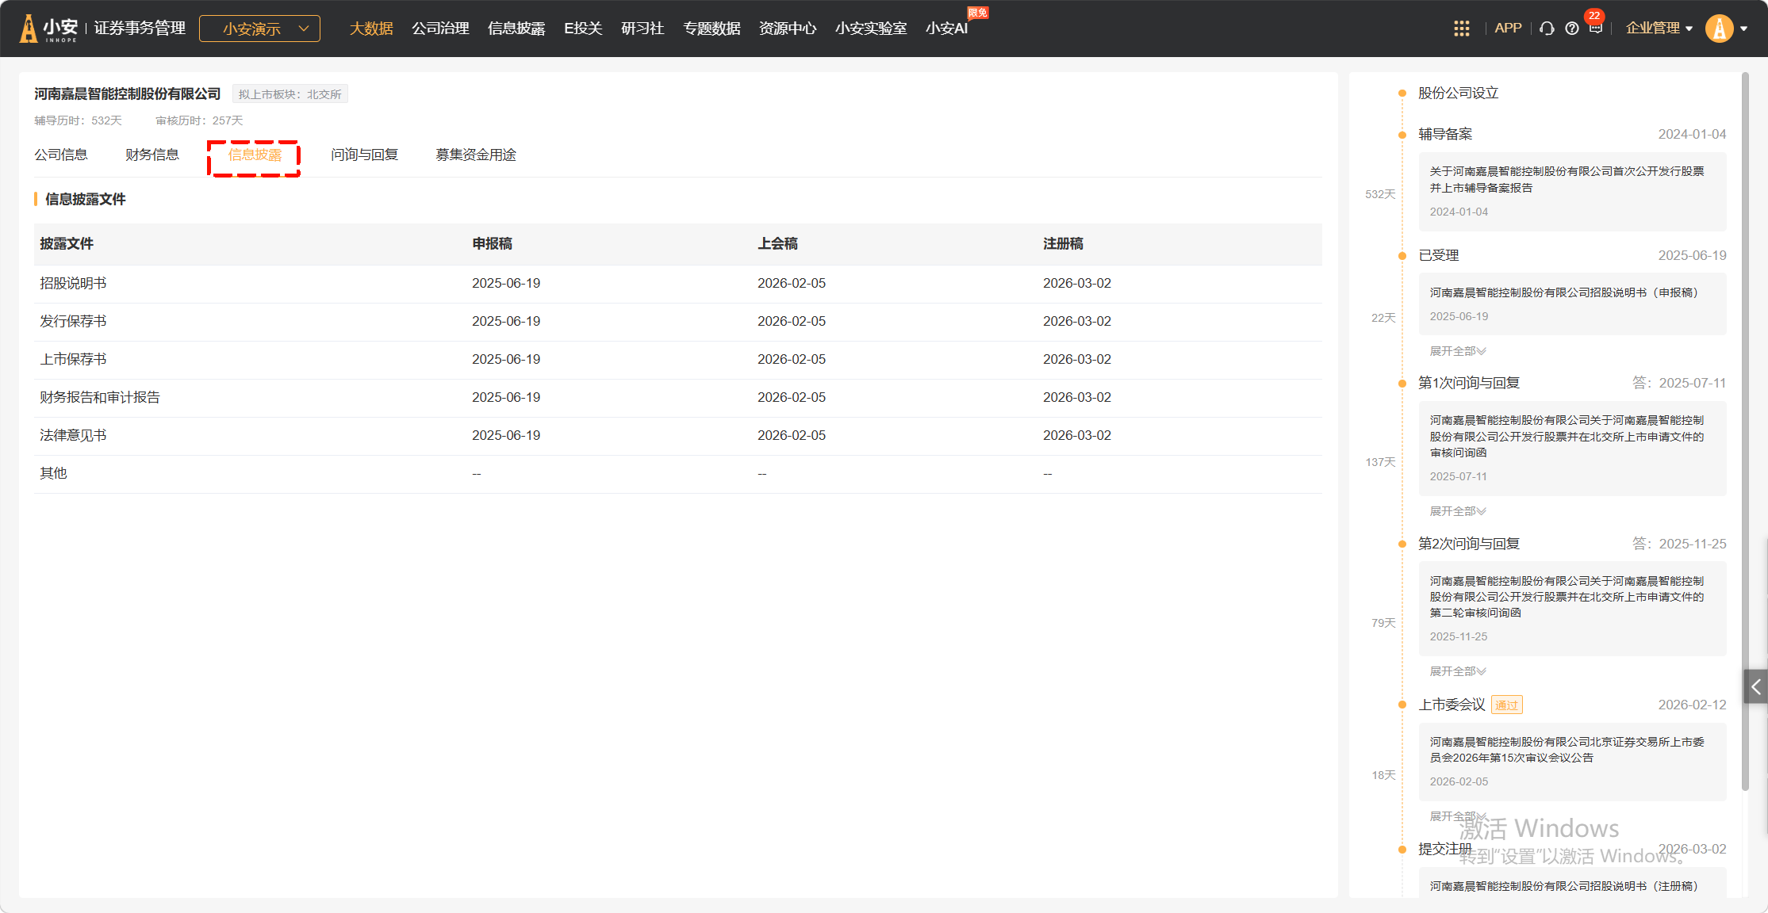Click the customer service headset icon

tap(1547, 29)
